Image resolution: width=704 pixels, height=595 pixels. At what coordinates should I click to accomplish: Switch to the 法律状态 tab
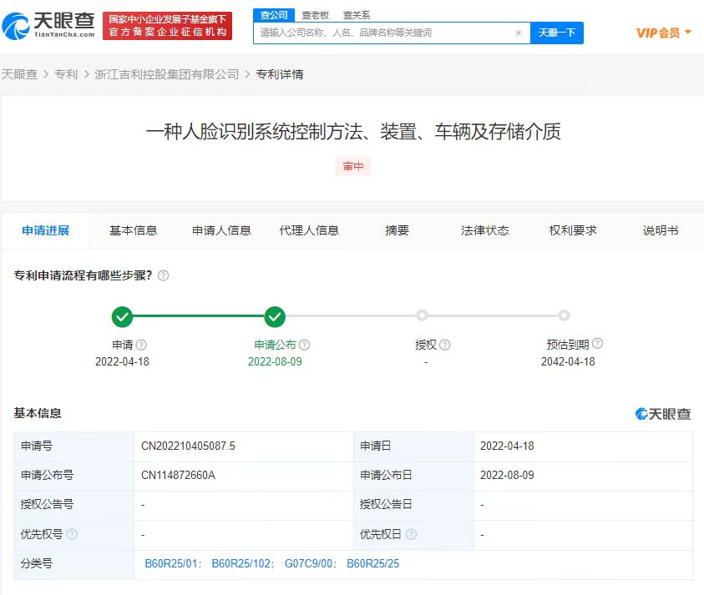[x=485, y=230]
